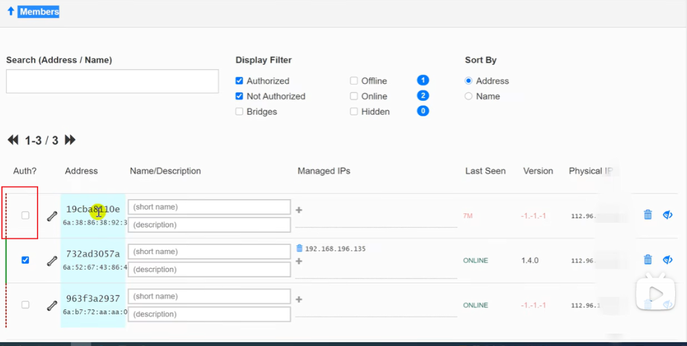The image size is (687, 346).
Task: Select Sort By Name radio button
Action: pyautogui.click(x=469, y=97)
